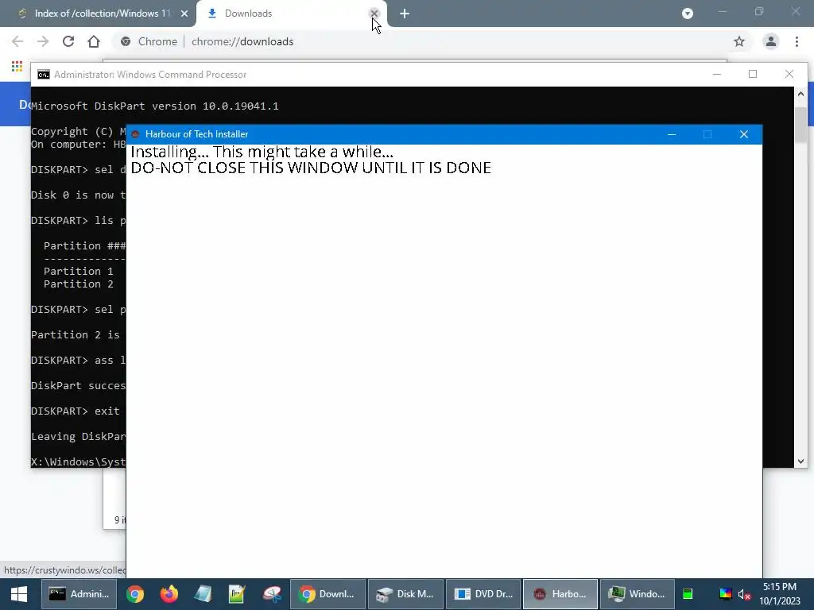Screen dimensions: 814x610
Task: Open the snipping scissors tool in taskbar
Action: [x=272, y=594]
